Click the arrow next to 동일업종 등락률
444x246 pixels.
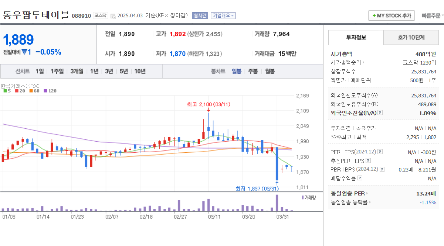[370, 202]
